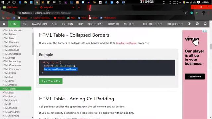Open the YouTube bookmark
This screenshot has width=212, height=119.
(59, 18)
